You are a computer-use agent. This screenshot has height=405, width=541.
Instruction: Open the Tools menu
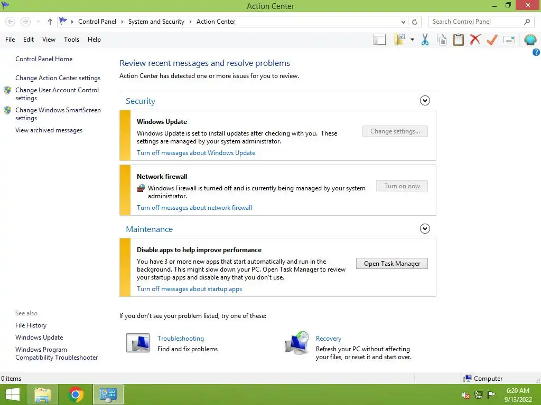(x=71, y=40)
